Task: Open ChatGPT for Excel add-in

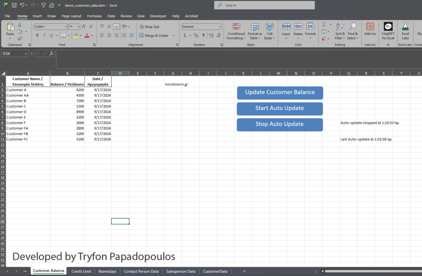Action: 388,31
